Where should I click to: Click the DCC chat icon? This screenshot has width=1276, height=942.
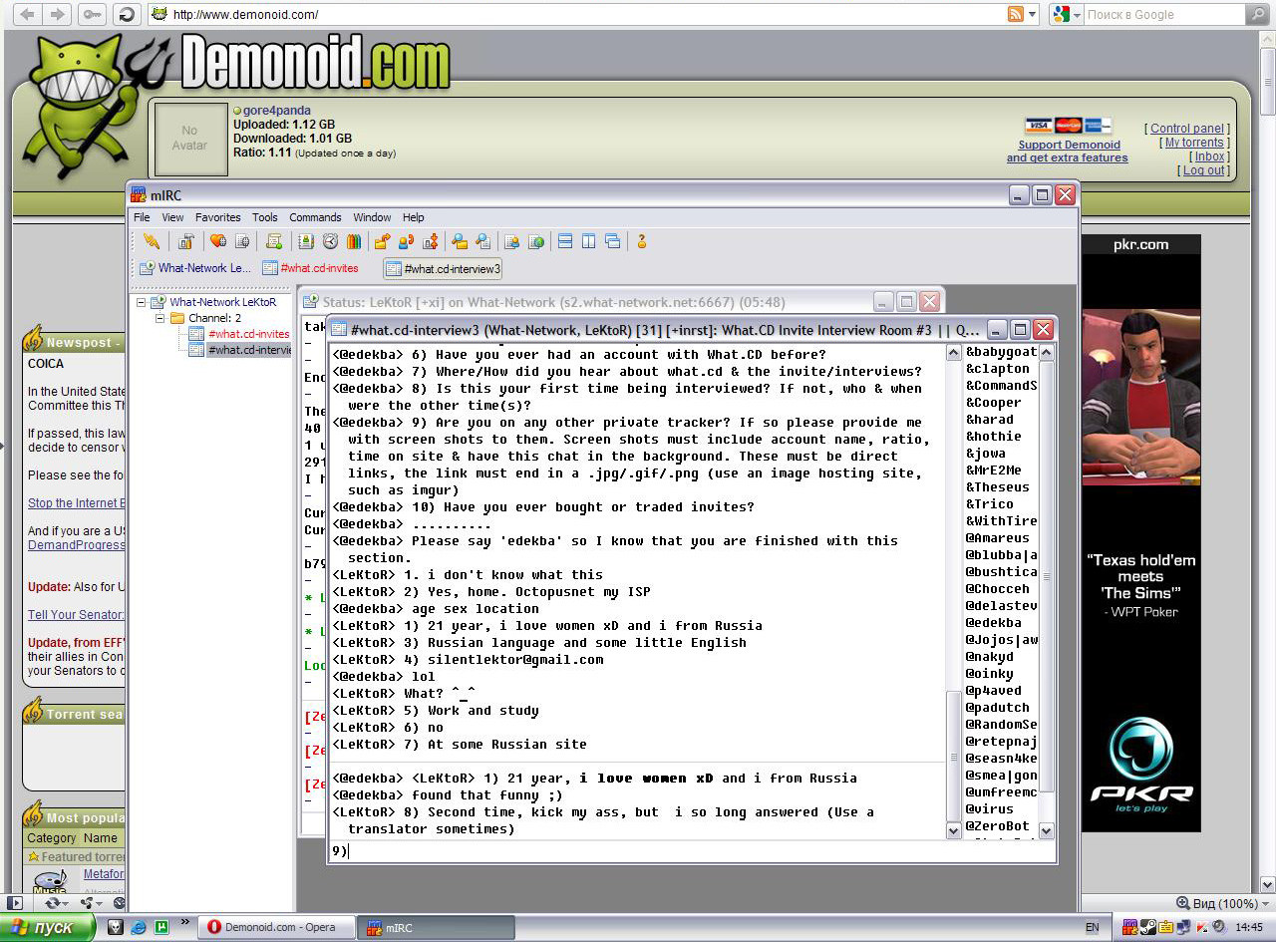tap(406, 241)
